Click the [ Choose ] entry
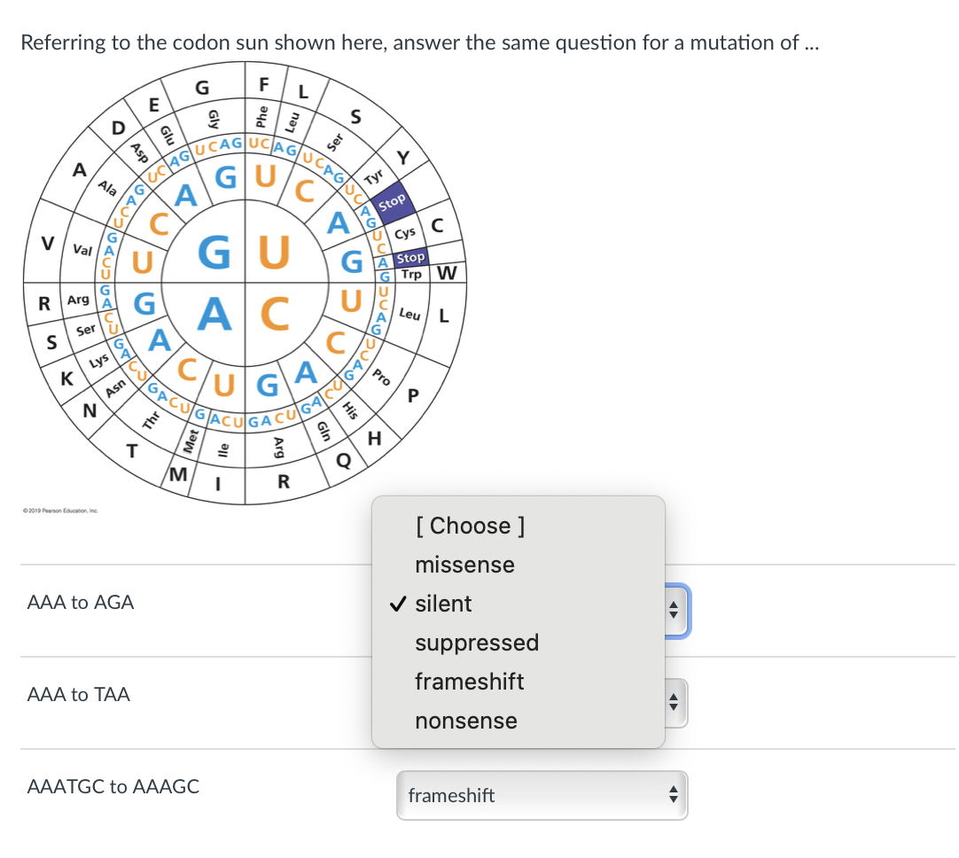 [471, 526]
